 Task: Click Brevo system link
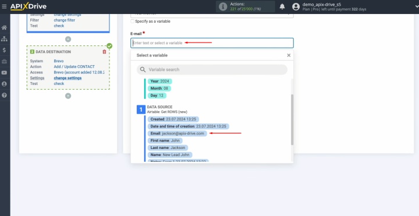point(59,61)
